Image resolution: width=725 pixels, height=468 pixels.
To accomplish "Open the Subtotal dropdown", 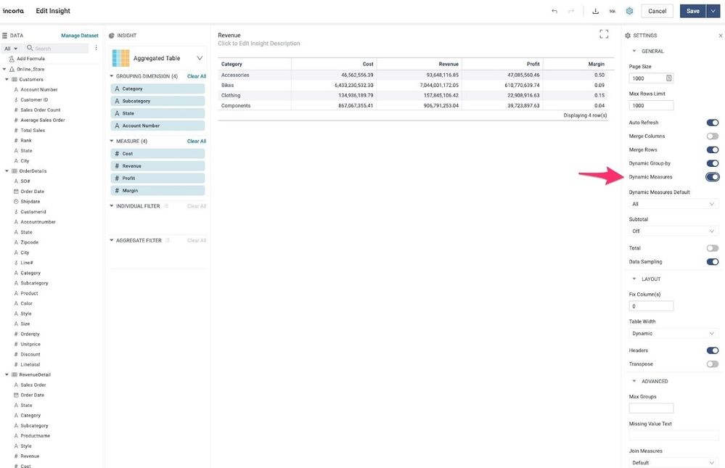I will pyautogui.click(x=673, y=231).
